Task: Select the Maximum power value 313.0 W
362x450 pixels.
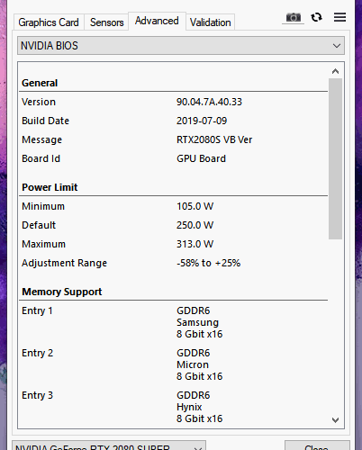Action: tap(195, 244)
